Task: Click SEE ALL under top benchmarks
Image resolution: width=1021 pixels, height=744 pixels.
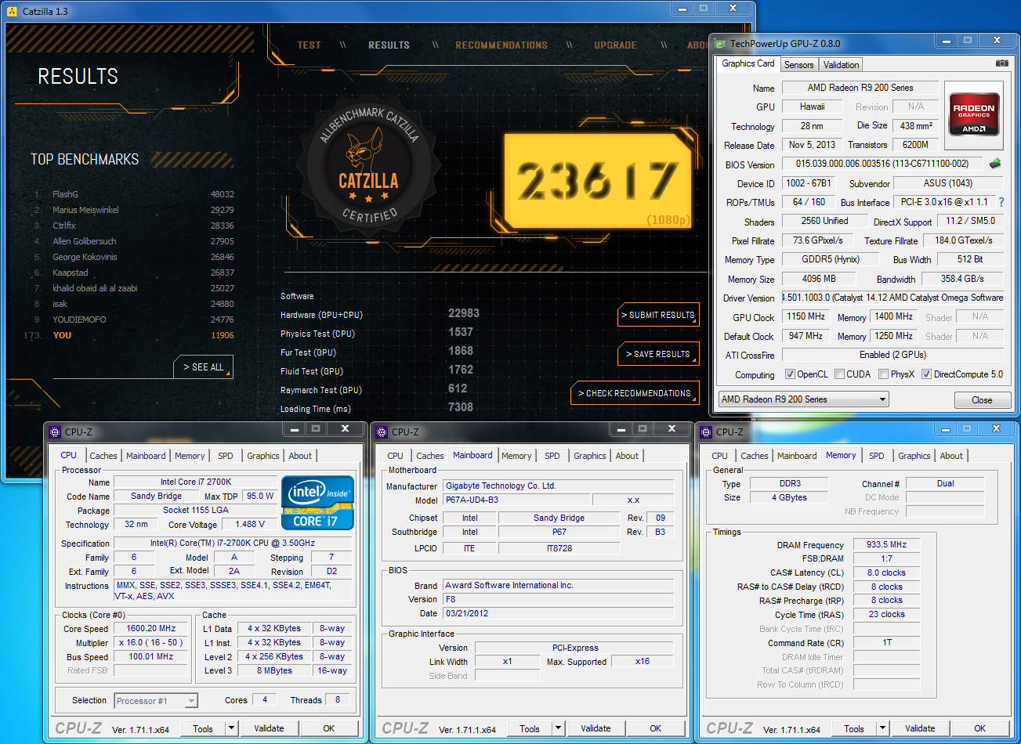Action: click(204, 367)
